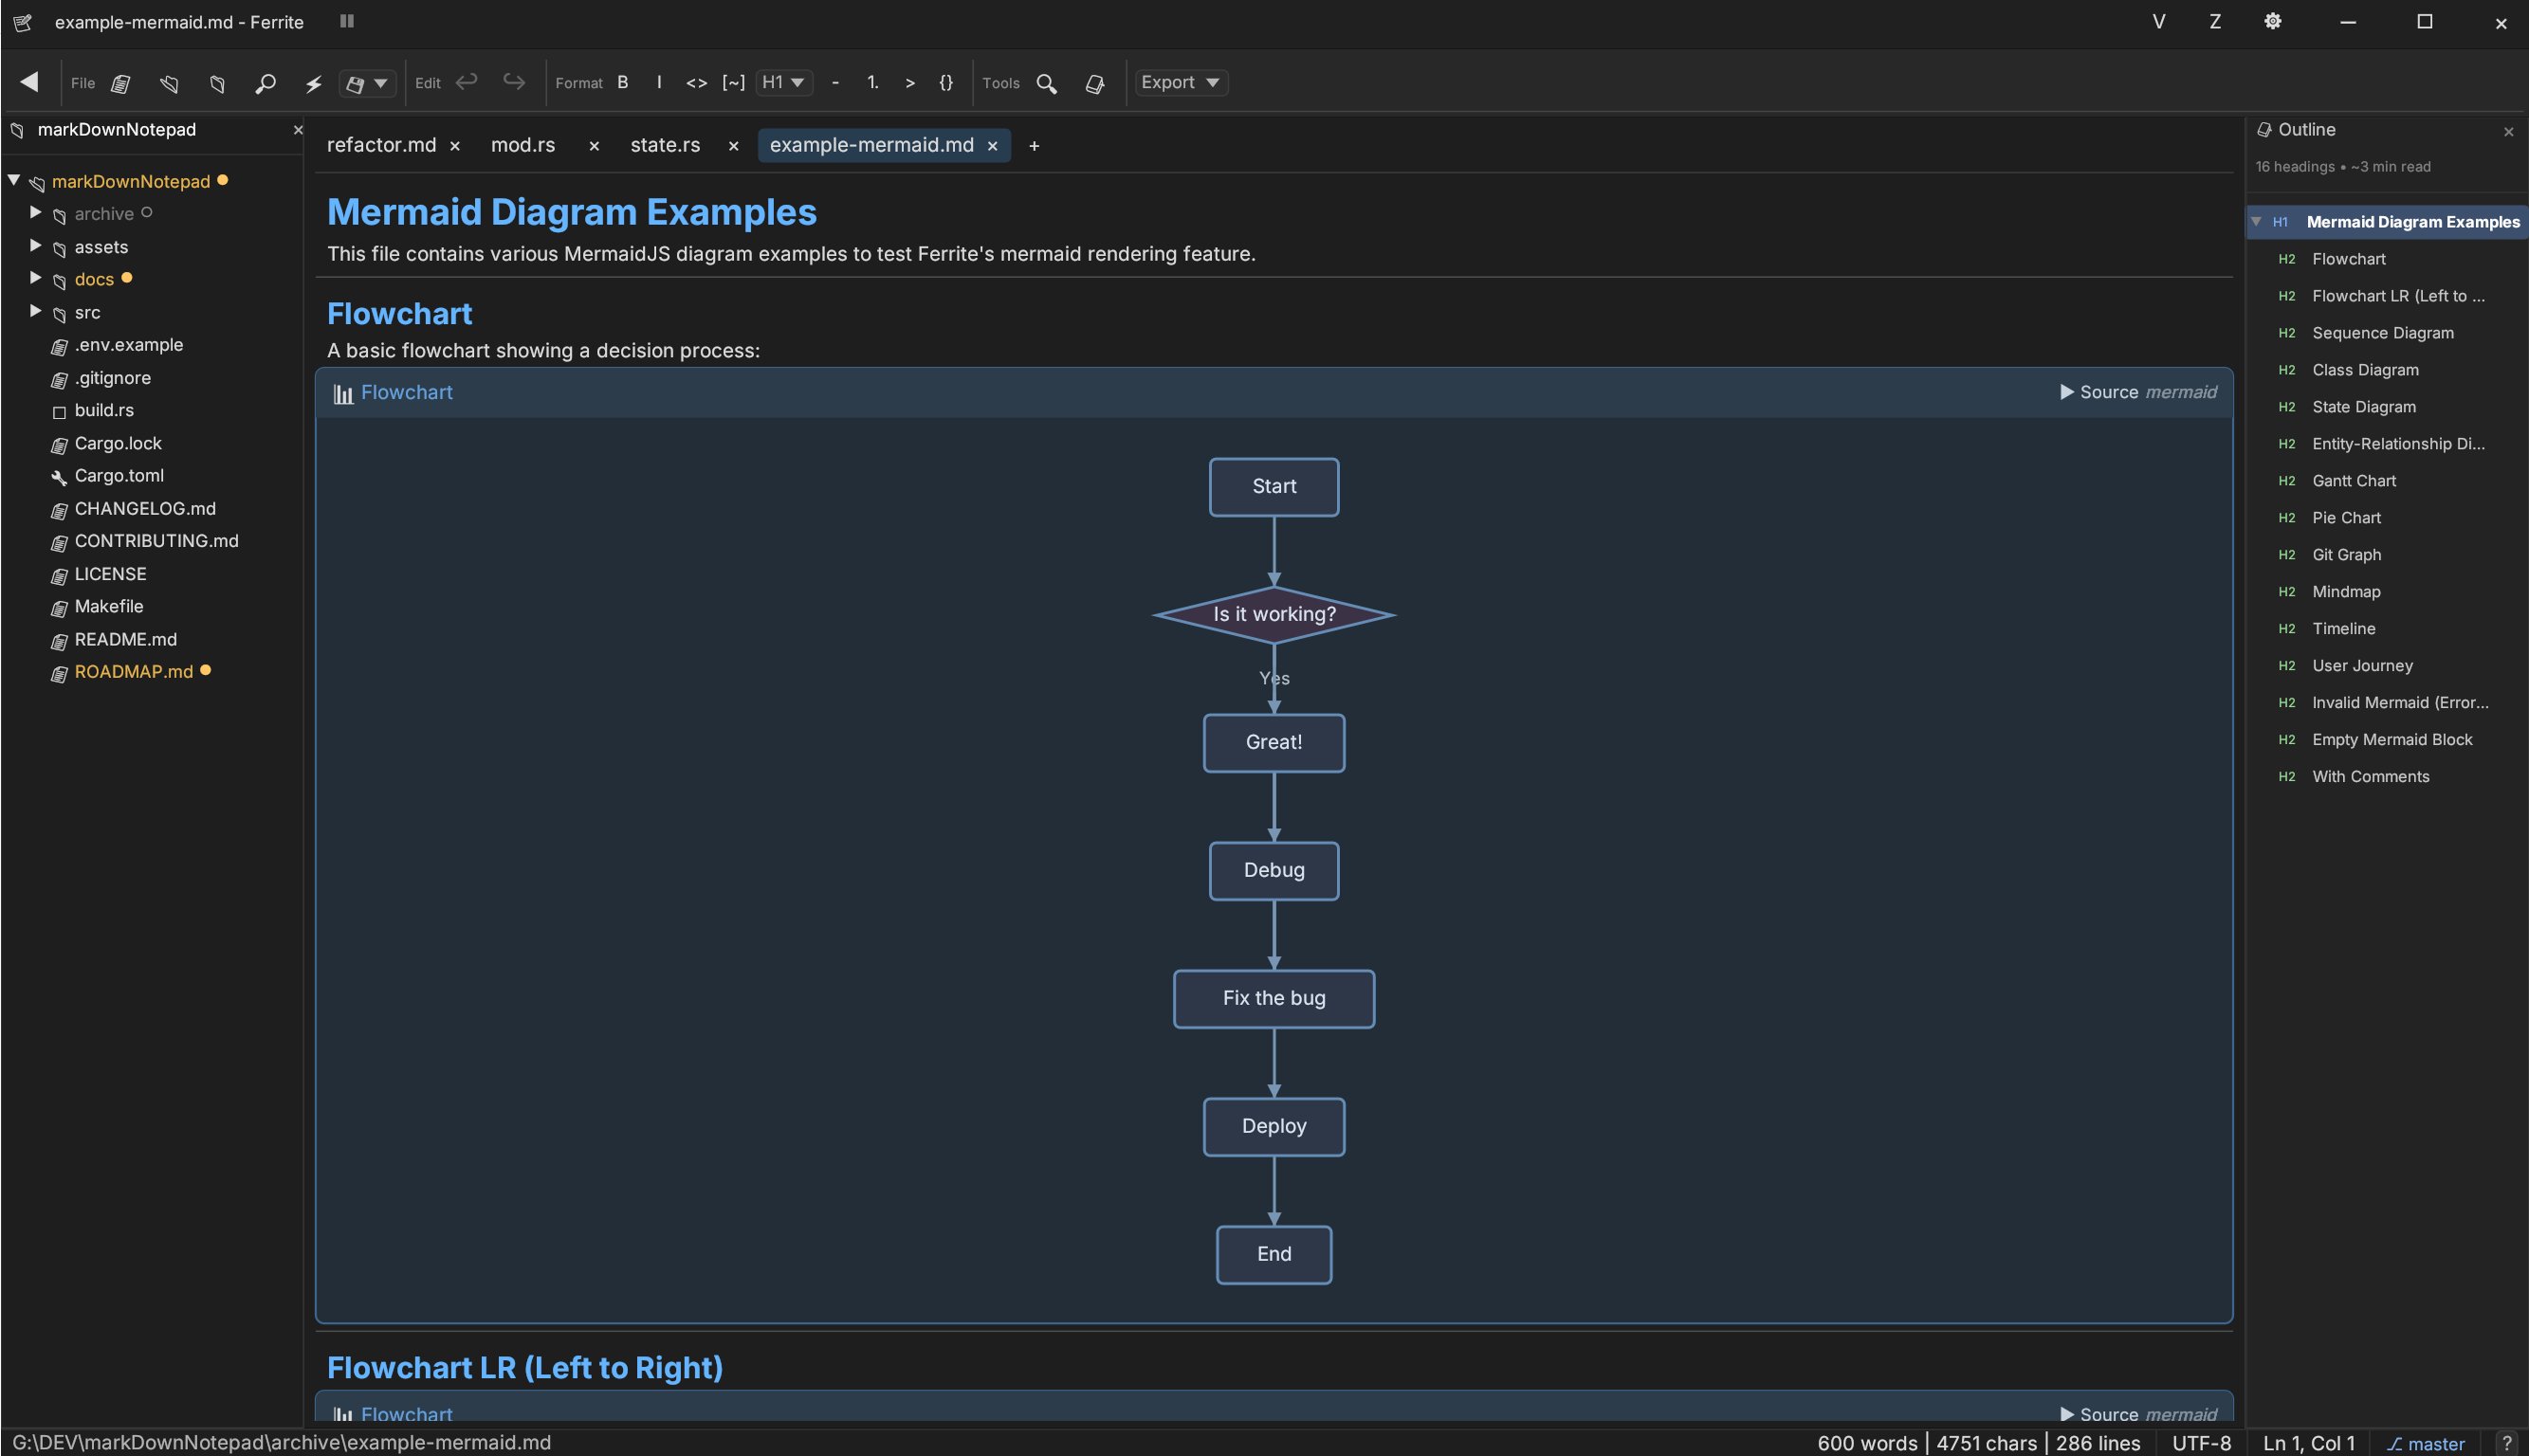
Task: Click the lightning bolt quick action icon
Action: (x=313, y=83)
